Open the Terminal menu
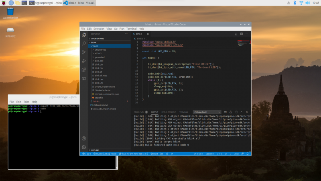The image size is (321, 181). (131, 29)
